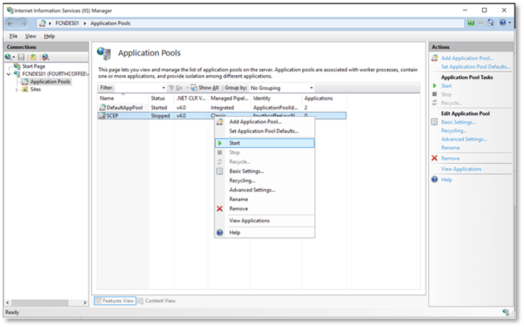Expand the Sites tree node

pos(17,90)
